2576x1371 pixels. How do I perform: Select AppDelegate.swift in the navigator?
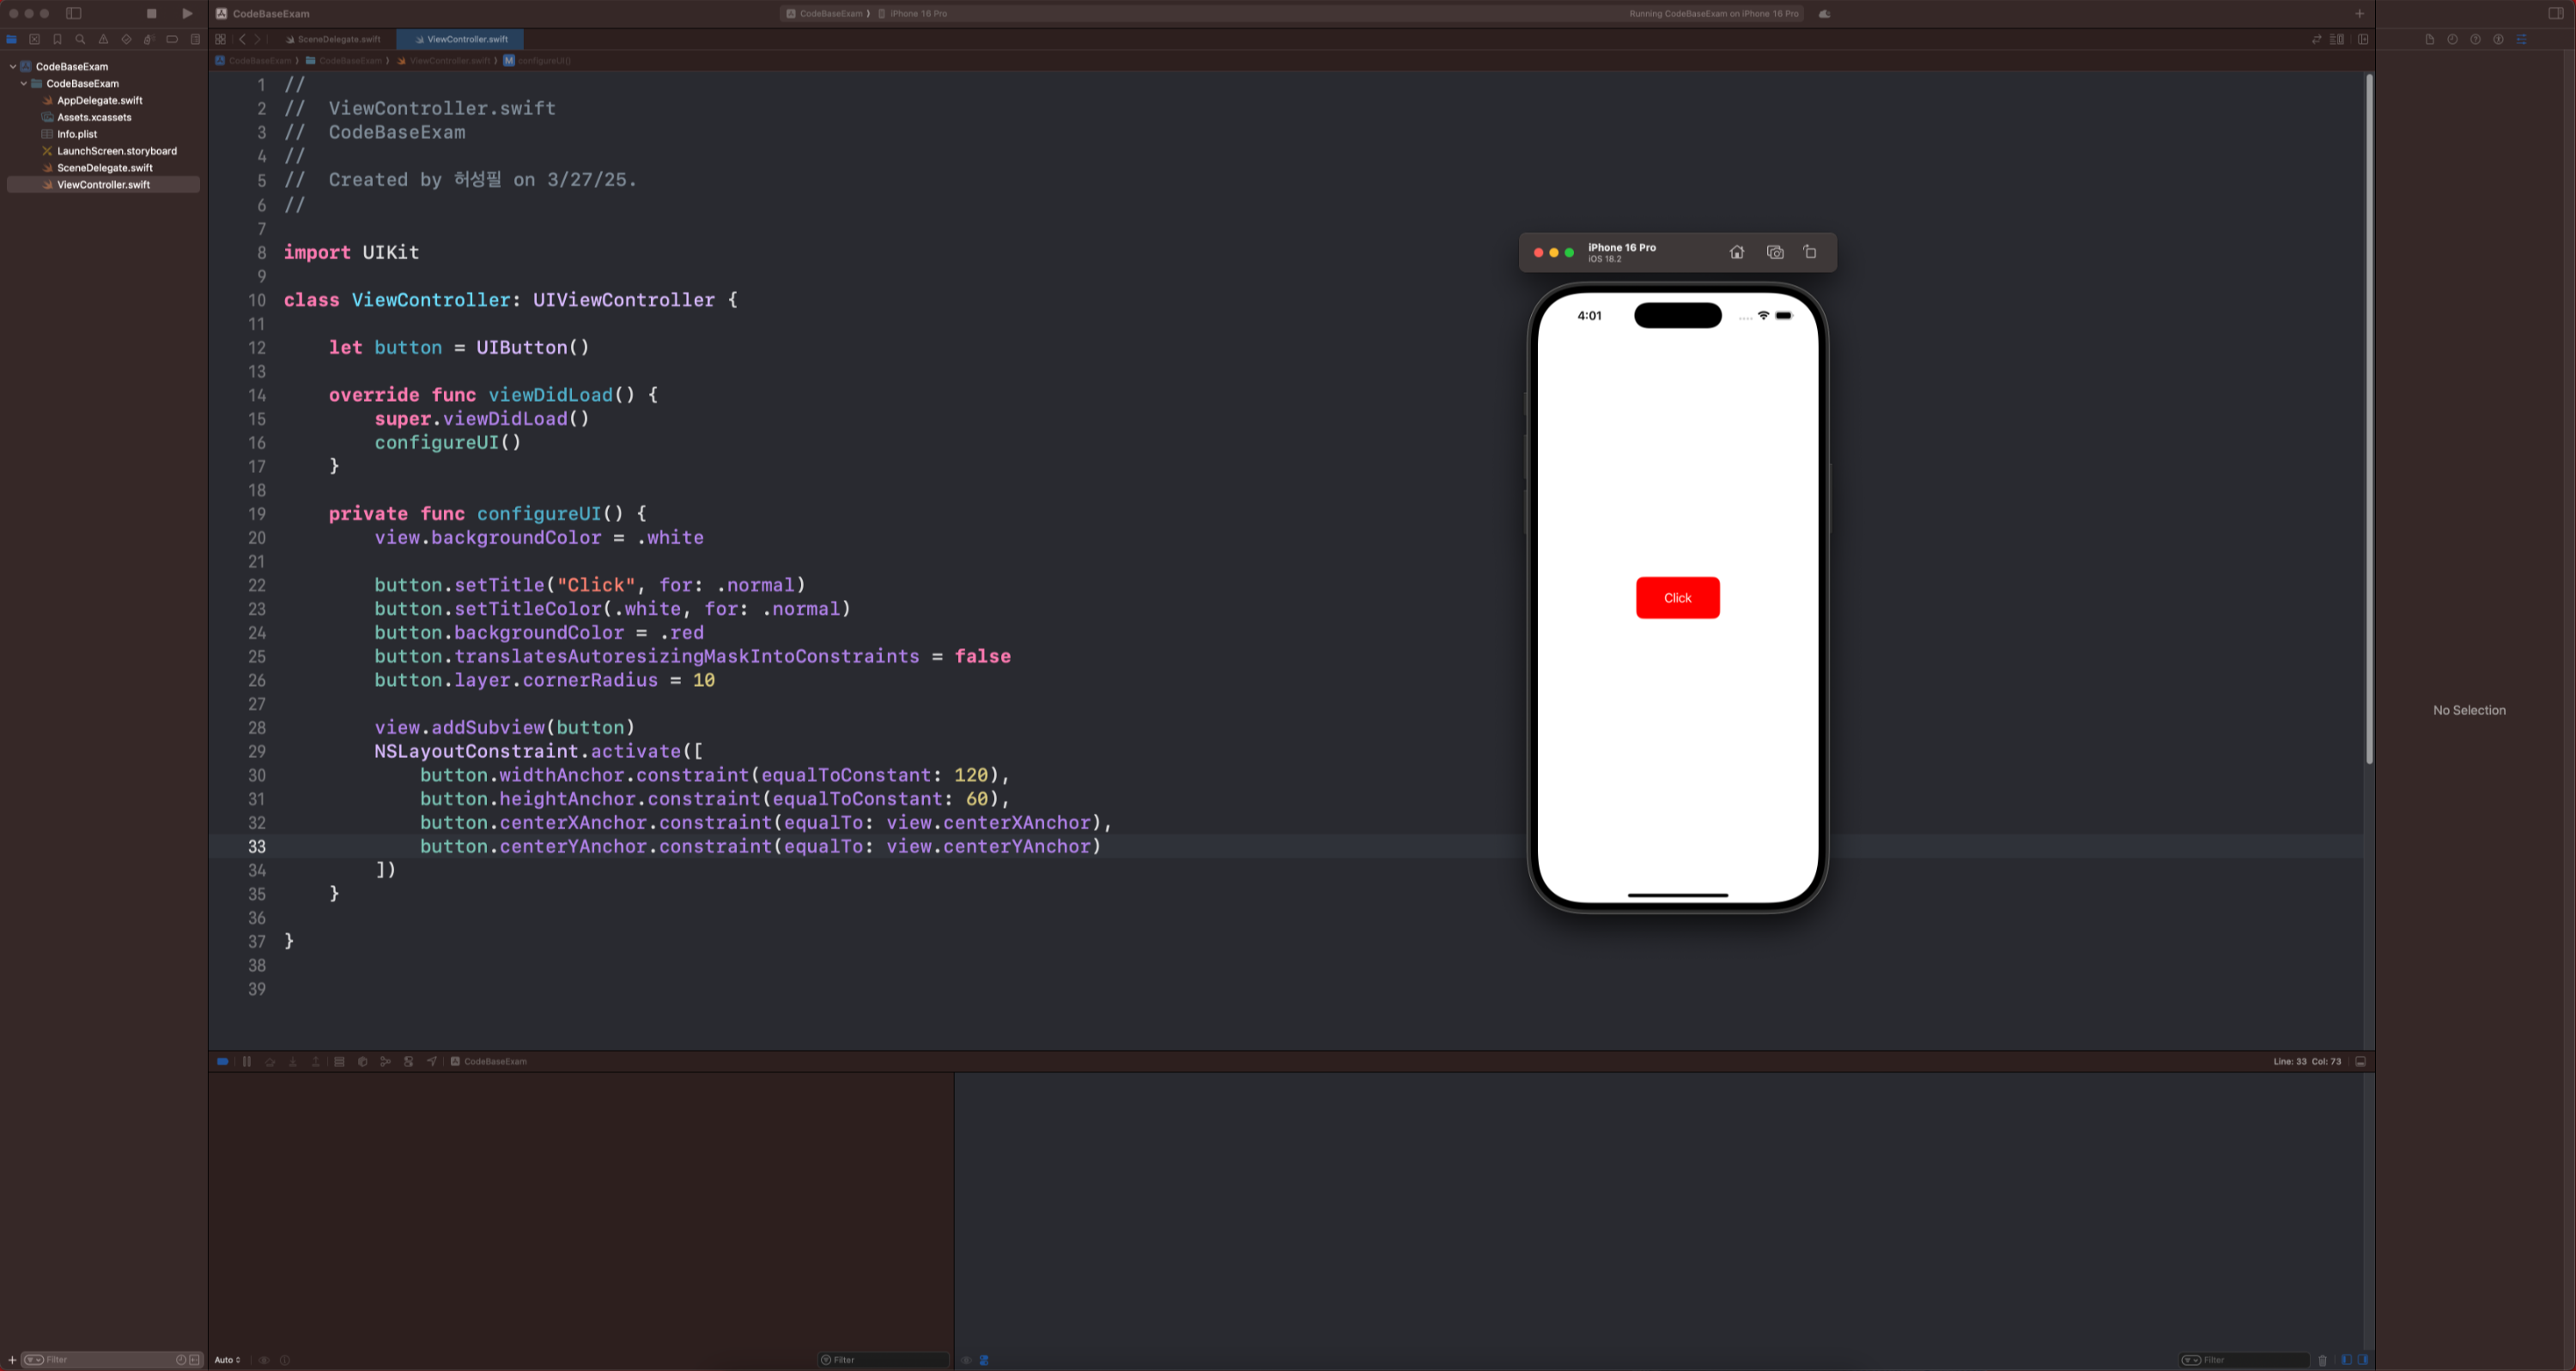pos(100,101)
